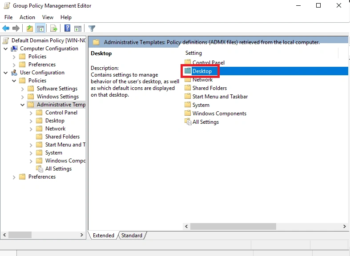Toggle Show/Hide Console Tree toolbar icon
Viewport: 350px width, 256px height.
tap(40, 28)
